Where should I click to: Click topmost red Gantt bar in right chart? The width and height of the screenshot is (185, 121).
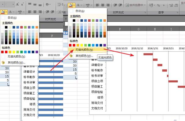point(148,54)
